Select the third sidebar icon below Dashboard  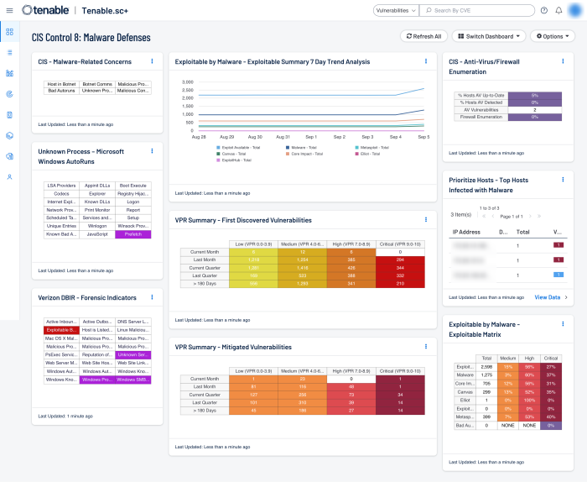(x=10, y=73)
